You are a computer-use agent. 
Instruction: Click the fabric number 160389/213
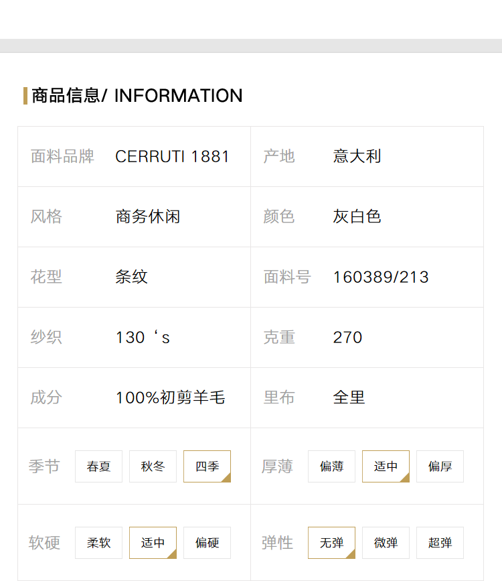pos(381,277)
